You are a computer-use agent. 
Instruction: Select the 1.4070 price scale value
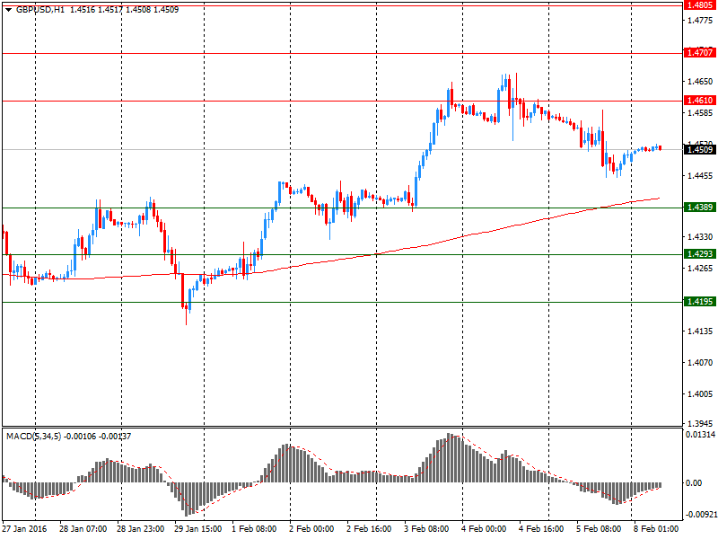700,363
